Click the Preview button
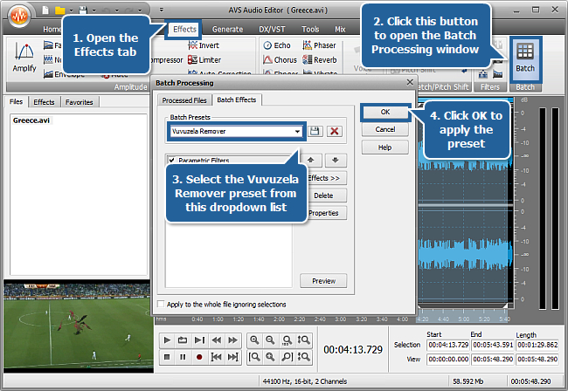Screen dimensions: 568x391 pos(323,281)
